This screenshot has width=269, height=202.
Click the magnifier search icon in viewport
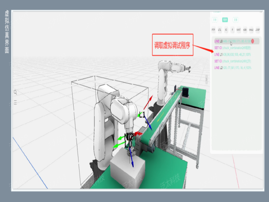coord(15,92)
